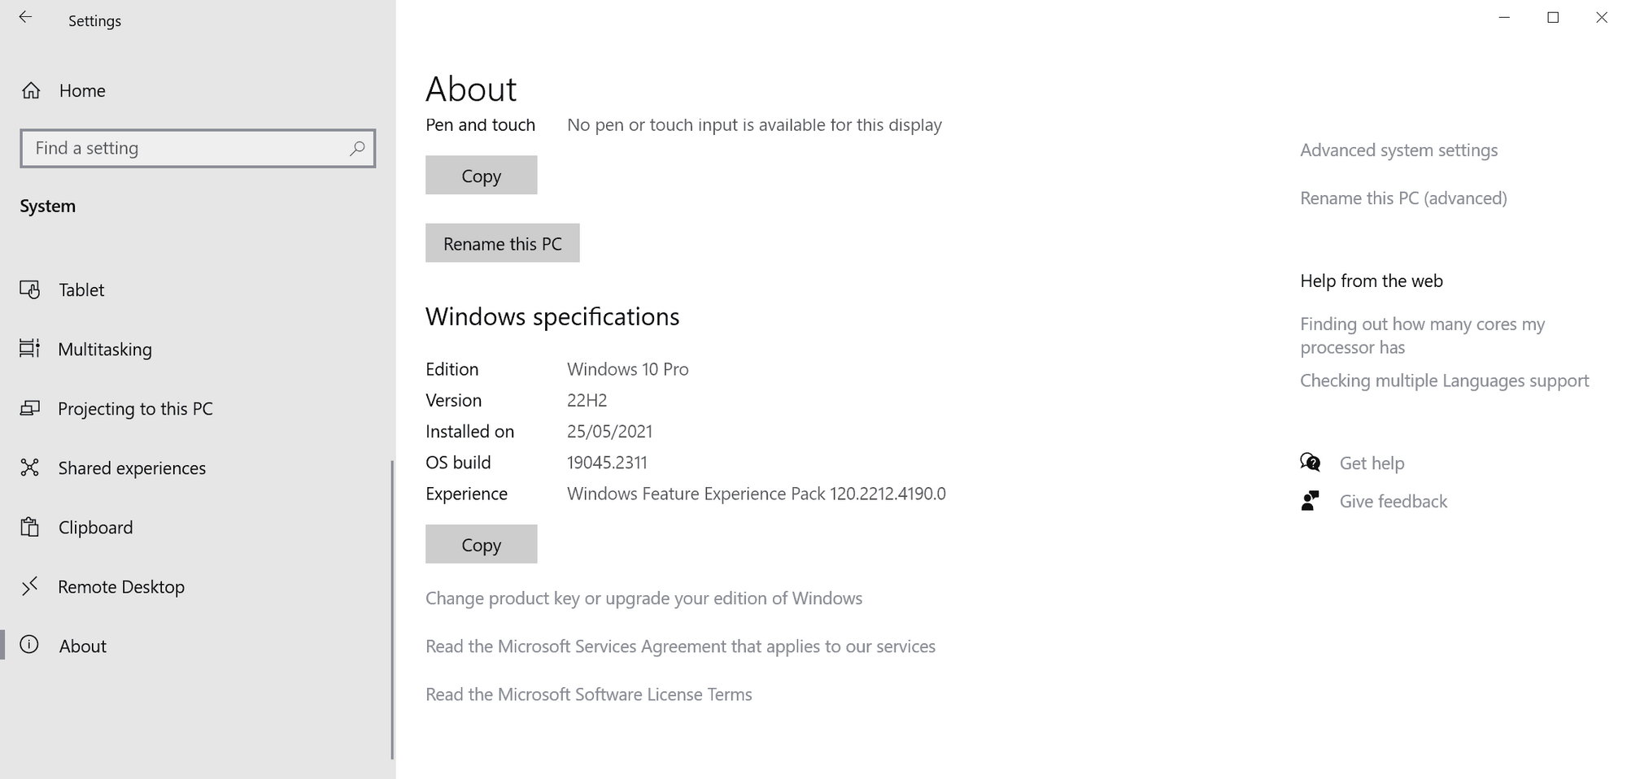Maximize the Settings window
1627x779 pixels.
pos(1553,17)
